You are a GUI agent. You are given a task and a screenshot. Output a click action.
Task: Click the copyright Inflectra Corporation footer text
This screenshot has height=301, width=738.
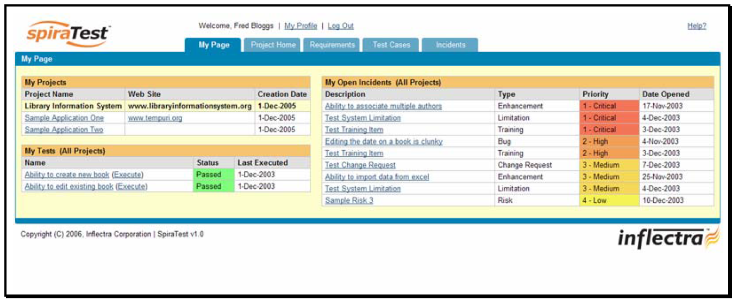112,234
